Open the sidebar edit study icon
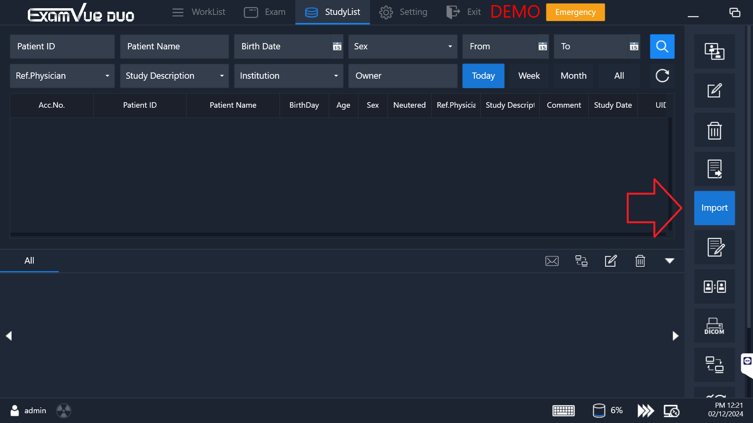Viewport: 753px width, 423px height. (x=714, y=90)
